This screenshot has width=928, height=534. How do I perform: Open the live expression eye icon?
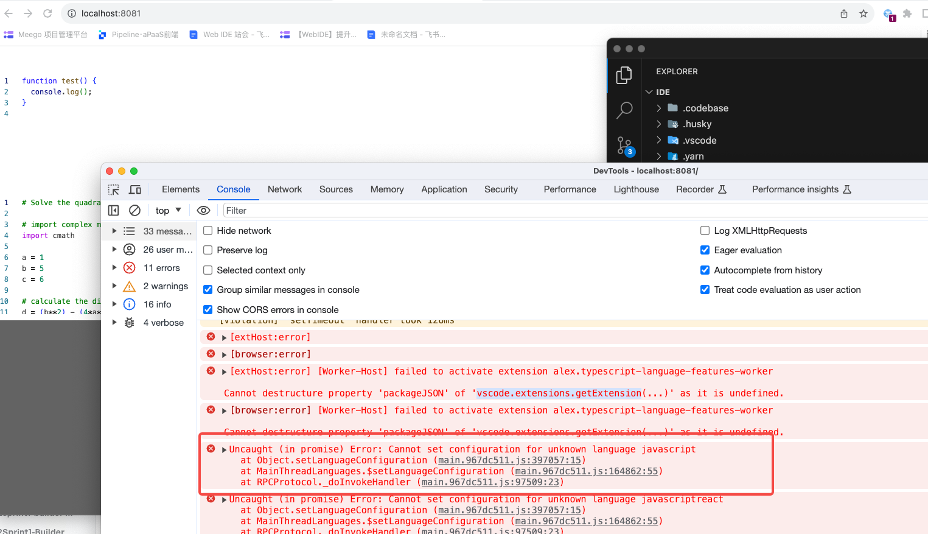(203, 210)
